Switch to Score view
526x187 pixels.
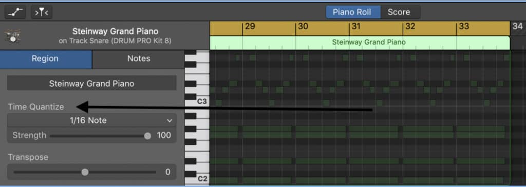pyautogui.click(x=399, y=12)
